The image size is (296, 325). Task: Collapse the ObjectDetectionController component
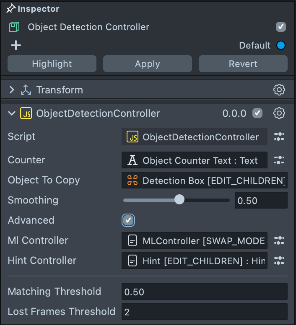[x=12, y=113]
